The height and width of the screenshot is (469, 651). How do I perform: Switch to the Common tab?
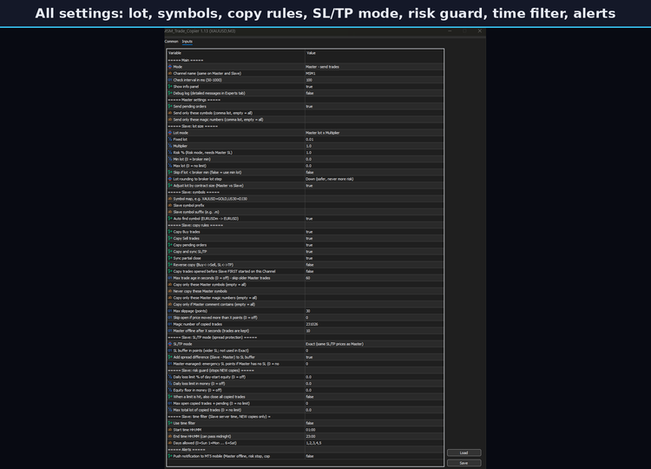[171, 42]
